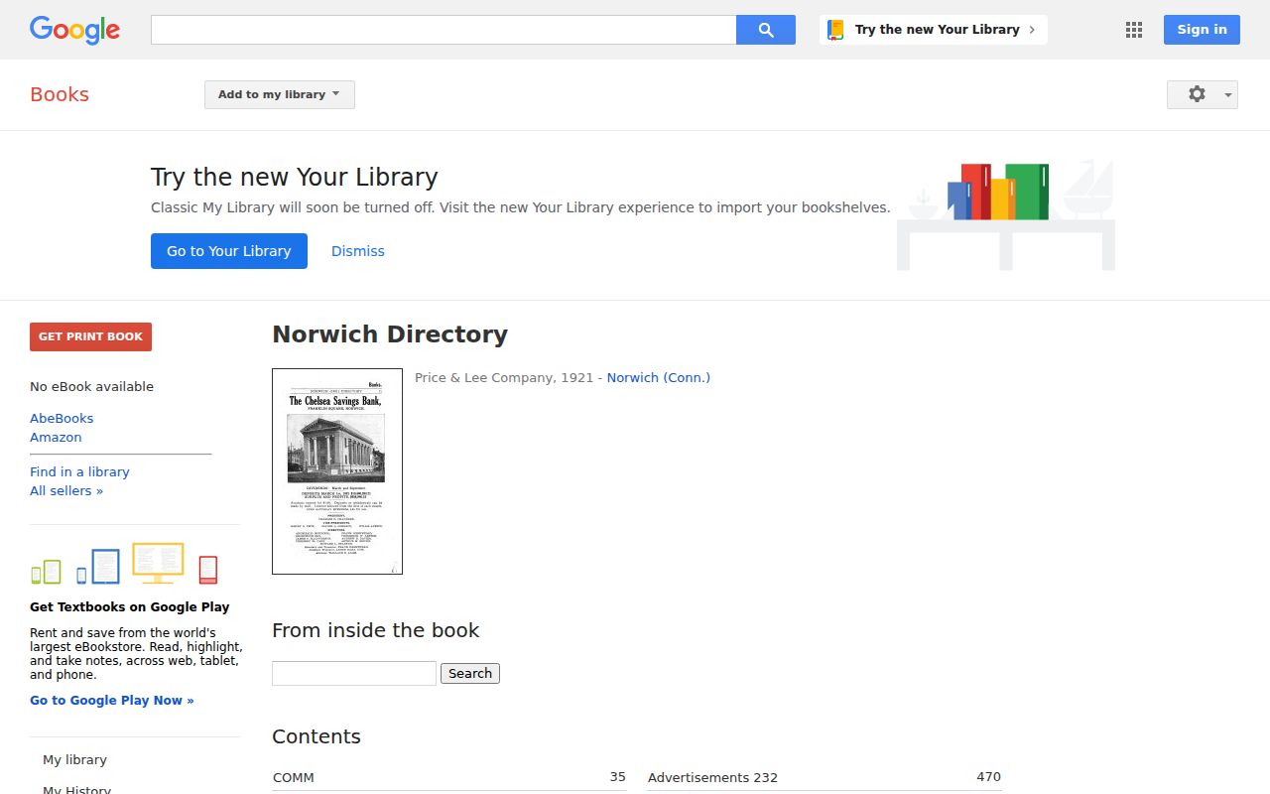Image resolution: width=1270 pixels, height=794 pixels.
Task: Click the page number 35 in Contents
Action: [x=617, y=777]
